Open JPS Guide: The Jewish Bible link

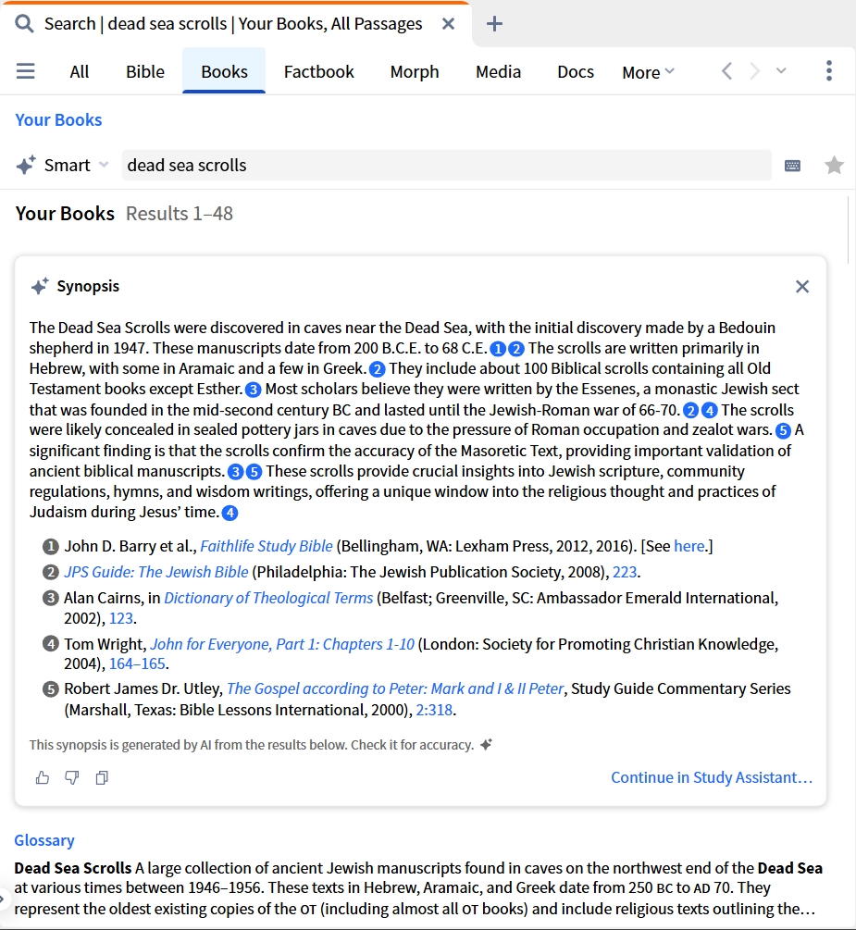click(156, 572)
